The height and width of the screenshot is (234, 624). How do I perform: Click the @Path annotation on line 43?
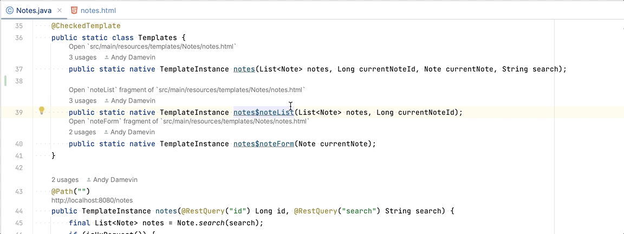point(62,192)
